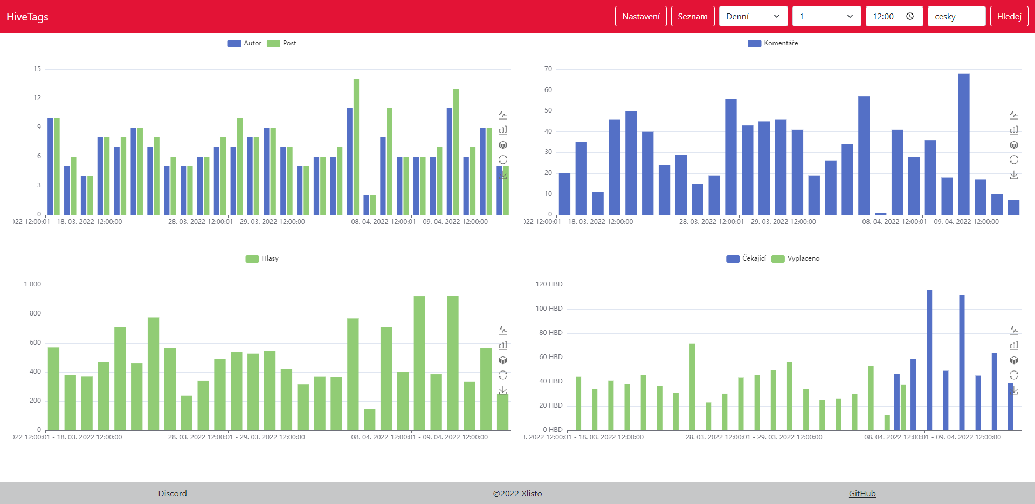Toggle Čekající series legend
This screenshot has width=1035, height=504.
746,258
